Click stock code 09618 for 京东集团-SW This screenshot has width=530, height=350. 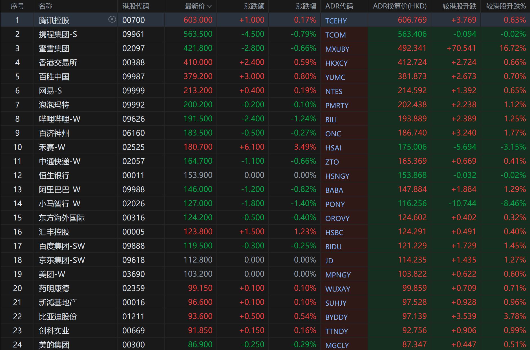(x=133, y=260)
